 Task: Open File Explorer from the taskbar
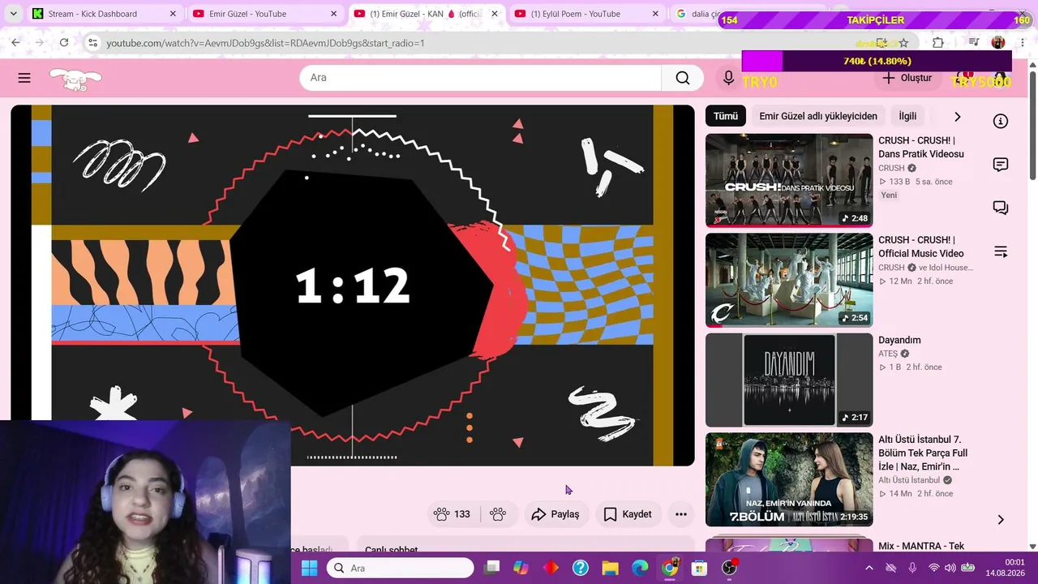click(611, 568)
